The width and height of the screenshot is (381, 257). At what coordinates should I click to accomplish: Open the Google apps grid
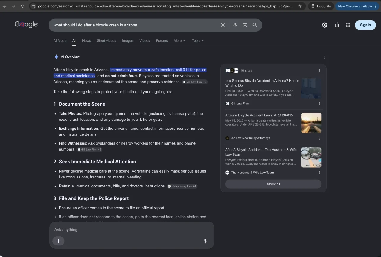(x=348, y=25)
